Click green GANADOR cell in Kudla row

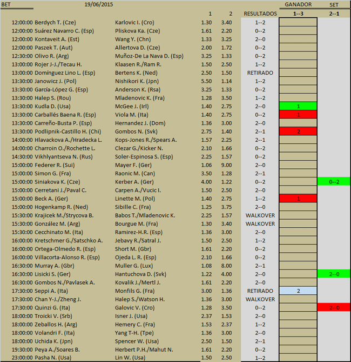click(x=298, y=106)
